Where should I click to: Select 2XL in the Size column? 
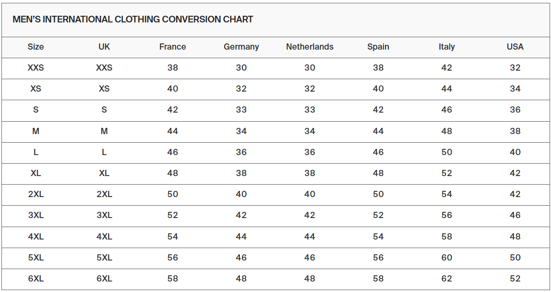tap(36, 194)
